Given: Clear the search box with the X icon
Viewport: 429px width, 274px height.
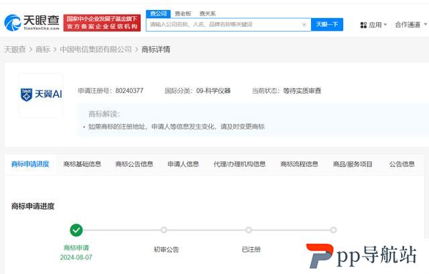Looking at the screenshot, I should coord(304,25).
